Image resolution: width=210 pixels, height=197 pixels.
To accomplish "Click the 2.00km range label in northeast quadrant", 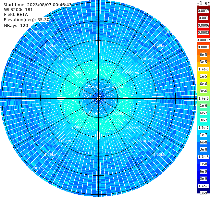I will 133,73.
